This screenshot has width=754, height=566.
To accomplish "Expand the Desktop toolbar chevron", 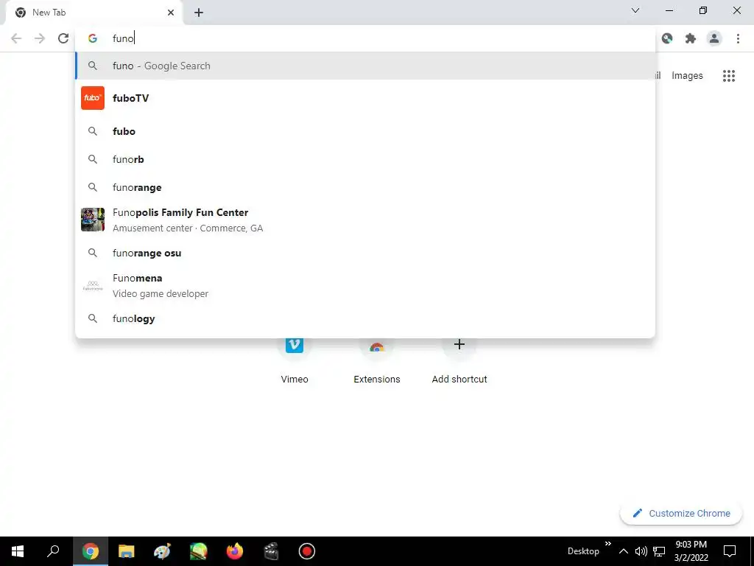I will (607, 544).
